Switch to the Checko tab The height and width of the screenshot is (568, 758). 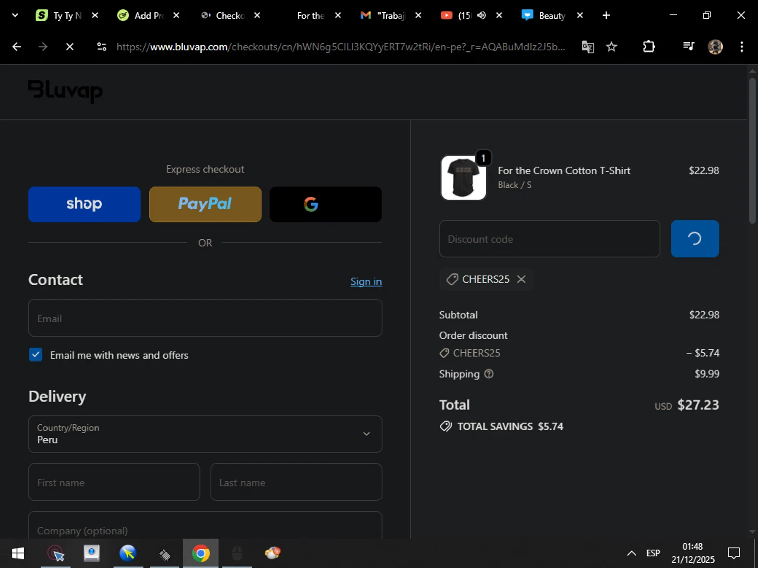tap(222, 15)
